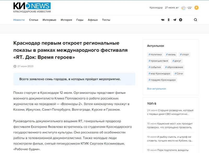
Task: Open the Telegram channel icon
Action: 175,20
